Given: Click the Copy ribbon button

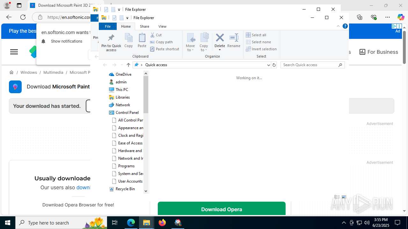Looking at the screenshot, I should point(128,41).
